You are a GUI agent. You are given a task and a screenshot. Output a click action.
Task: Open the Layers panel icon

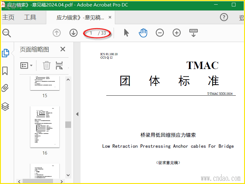coord(5,106)
